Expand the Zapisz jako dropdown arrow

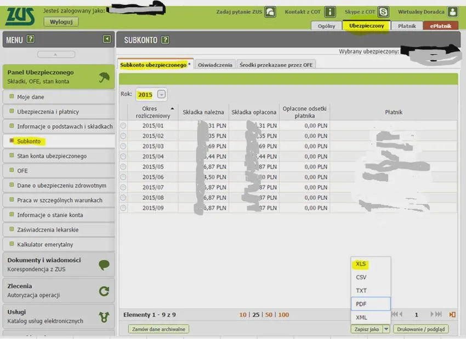386,329
